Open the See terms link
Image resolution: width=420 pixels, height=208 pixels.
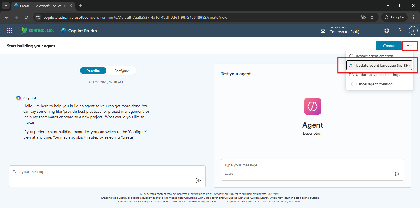pyautogui.click(x=274, y=194)
